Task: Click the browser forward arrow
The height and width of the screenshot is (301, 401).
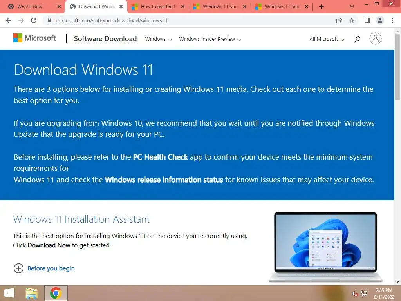Action: (x=21, y=20)
